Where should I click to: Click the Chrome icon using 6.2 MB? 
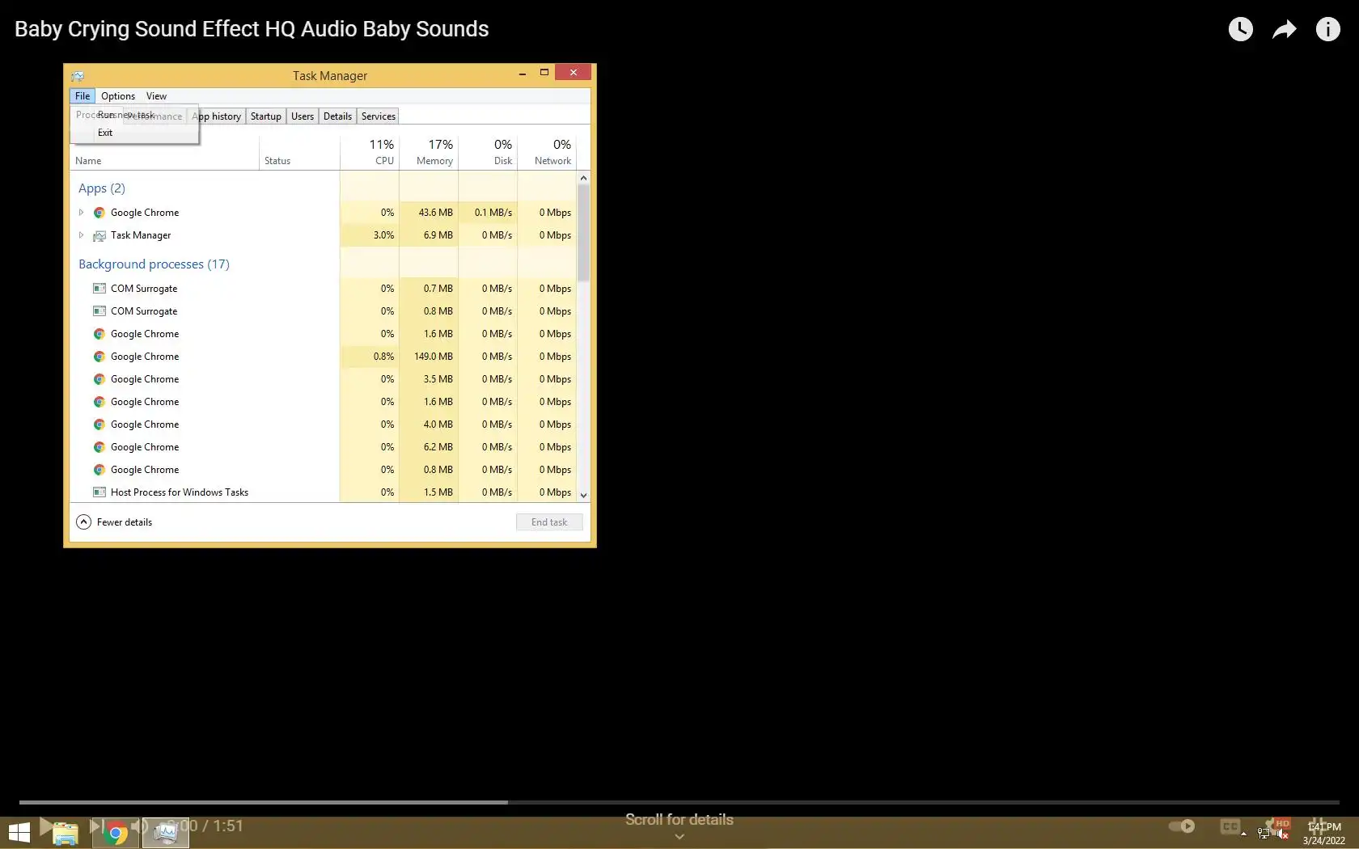click(99, 447)
